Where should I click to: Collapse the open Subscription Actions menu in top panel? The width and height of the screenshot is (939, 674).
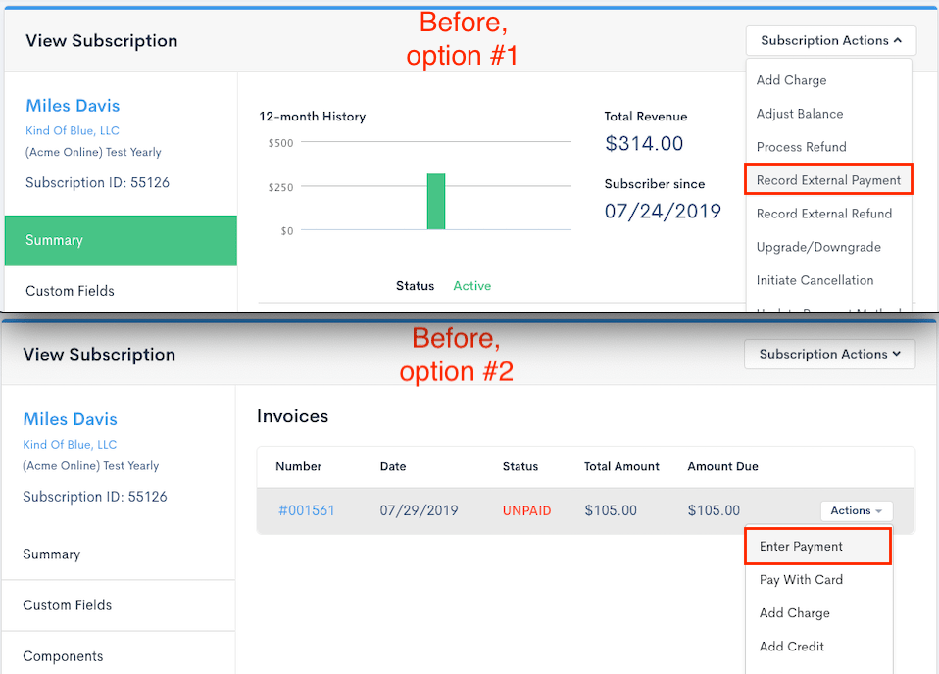(830, 41)
